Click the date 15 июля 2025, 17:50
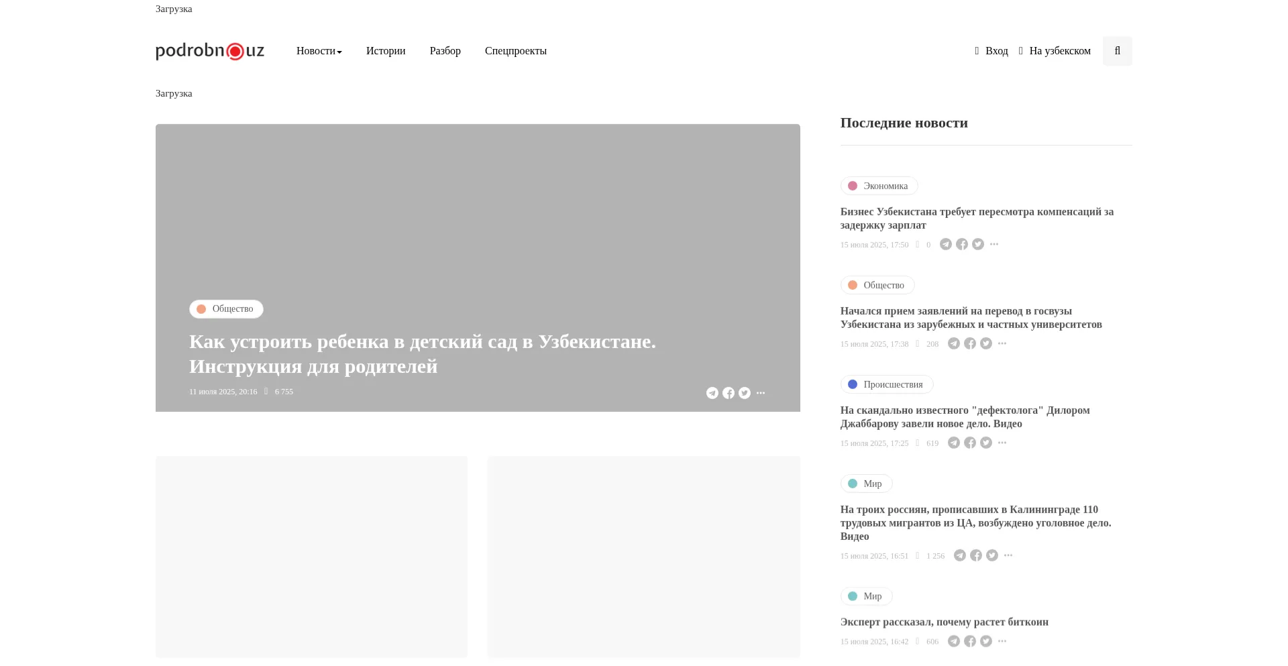1288x666 pixels. (x=875, y=245)
